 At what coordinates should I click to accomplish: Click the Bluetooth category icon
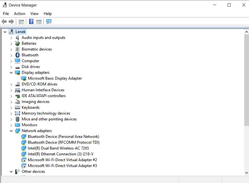(18, 55)
